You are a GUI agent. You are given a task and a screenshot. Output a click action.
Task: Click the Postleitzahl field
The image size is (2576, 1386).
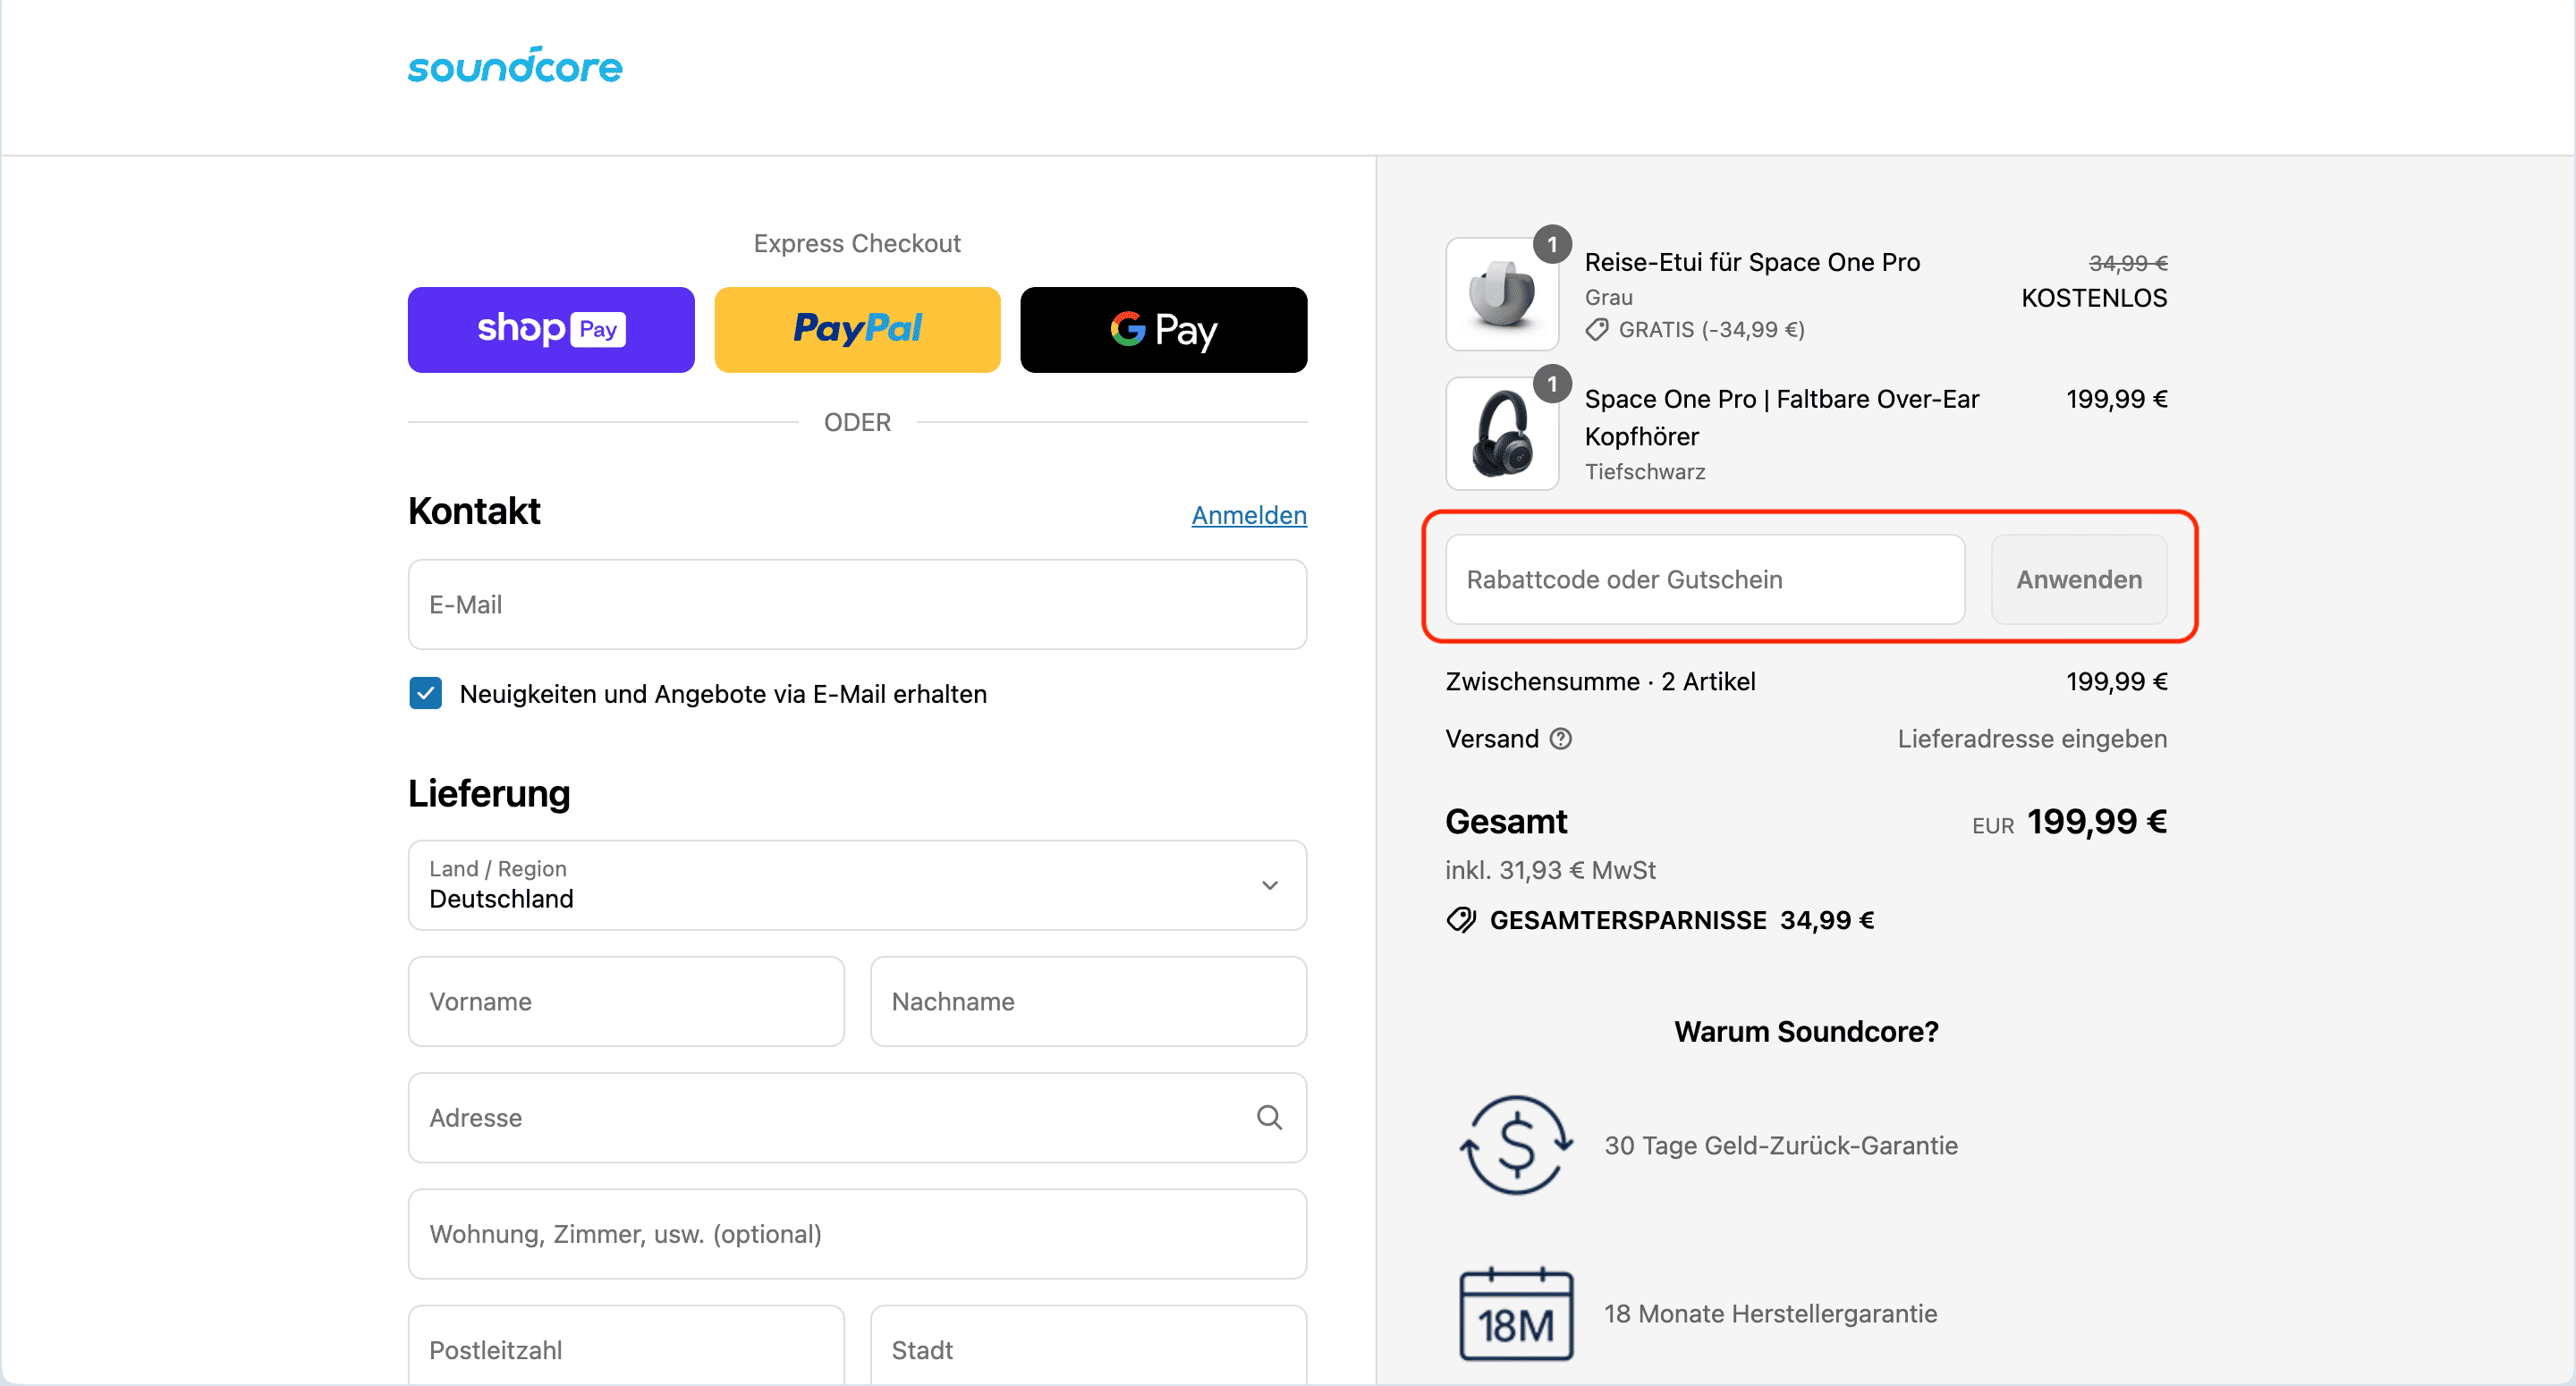click(626, 1345)
